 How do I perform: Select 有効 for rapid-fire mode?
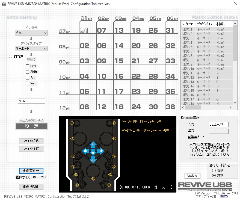[214, 170]
